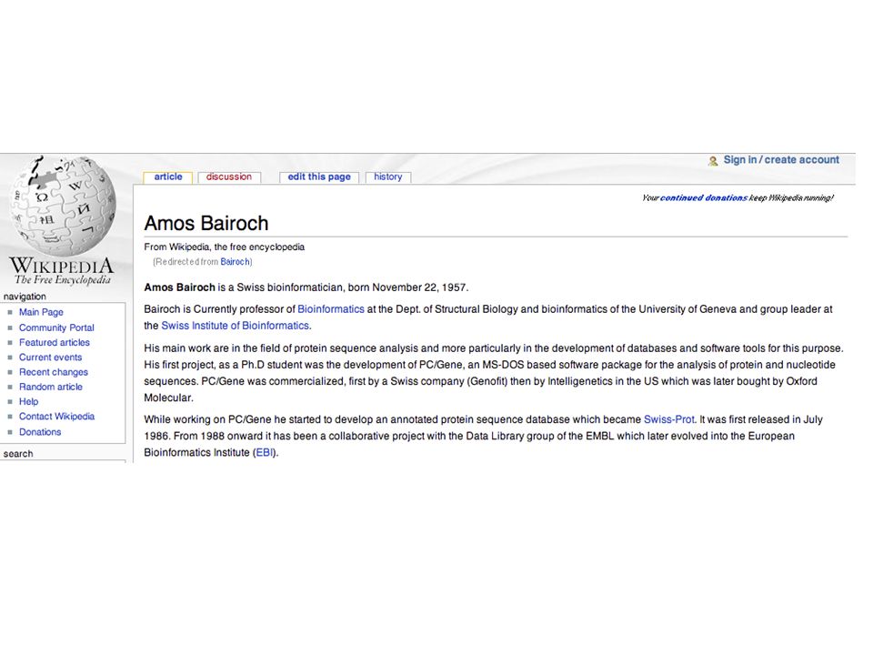View the history tab
This screenshot has width=873, height=655.
tap(387, 177)
